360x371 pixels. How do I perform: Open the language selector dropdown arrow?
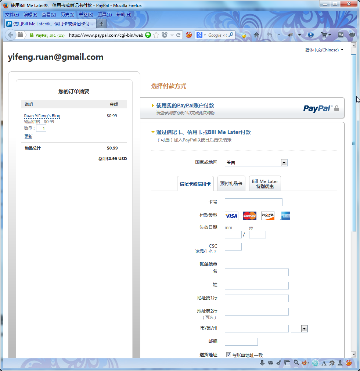click(342, 50)
